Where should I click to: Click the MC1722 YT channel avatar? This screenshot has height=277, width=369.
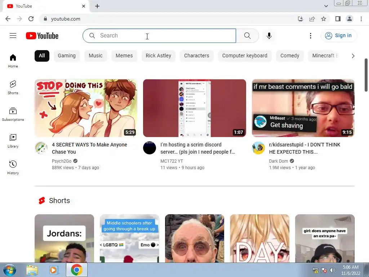[x=150, y=148]
